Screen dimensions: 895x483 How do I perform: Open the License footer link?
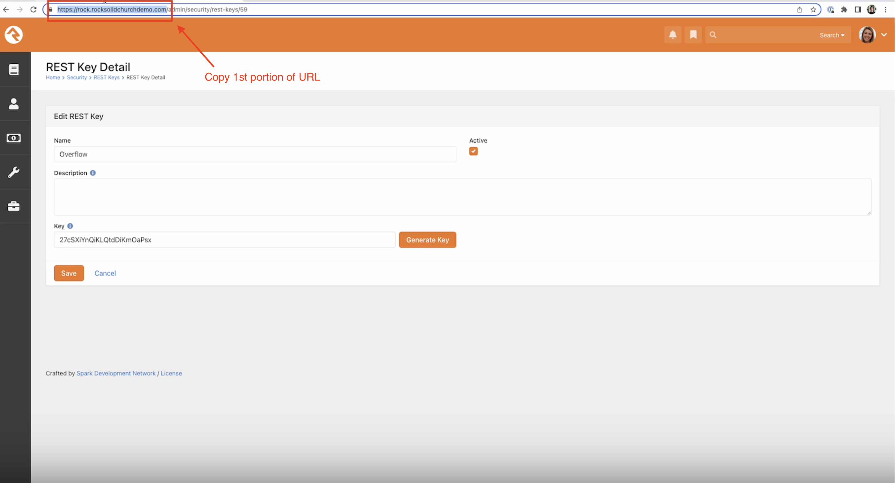click(x=171, y=373)
